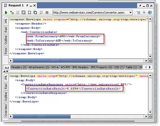Select the request editor's XML vertical tab
This screenshot has height=126, width=160.
click(x=6, y=21)
